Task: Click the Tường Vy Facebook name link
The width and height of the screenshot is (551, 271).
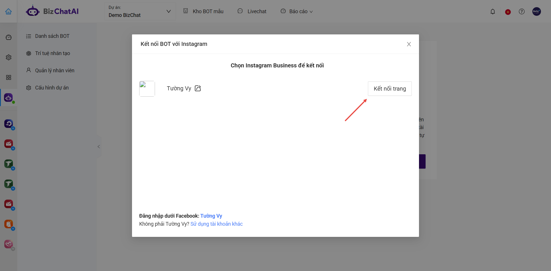Action: coord(211,216)
